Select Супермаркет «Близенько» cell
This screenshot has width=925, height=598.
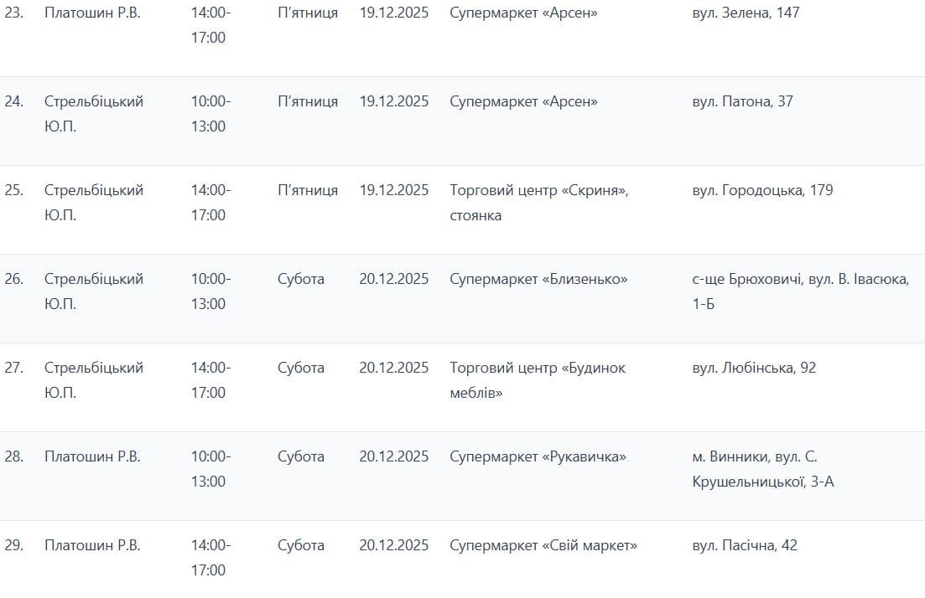(x=538, y=279)
